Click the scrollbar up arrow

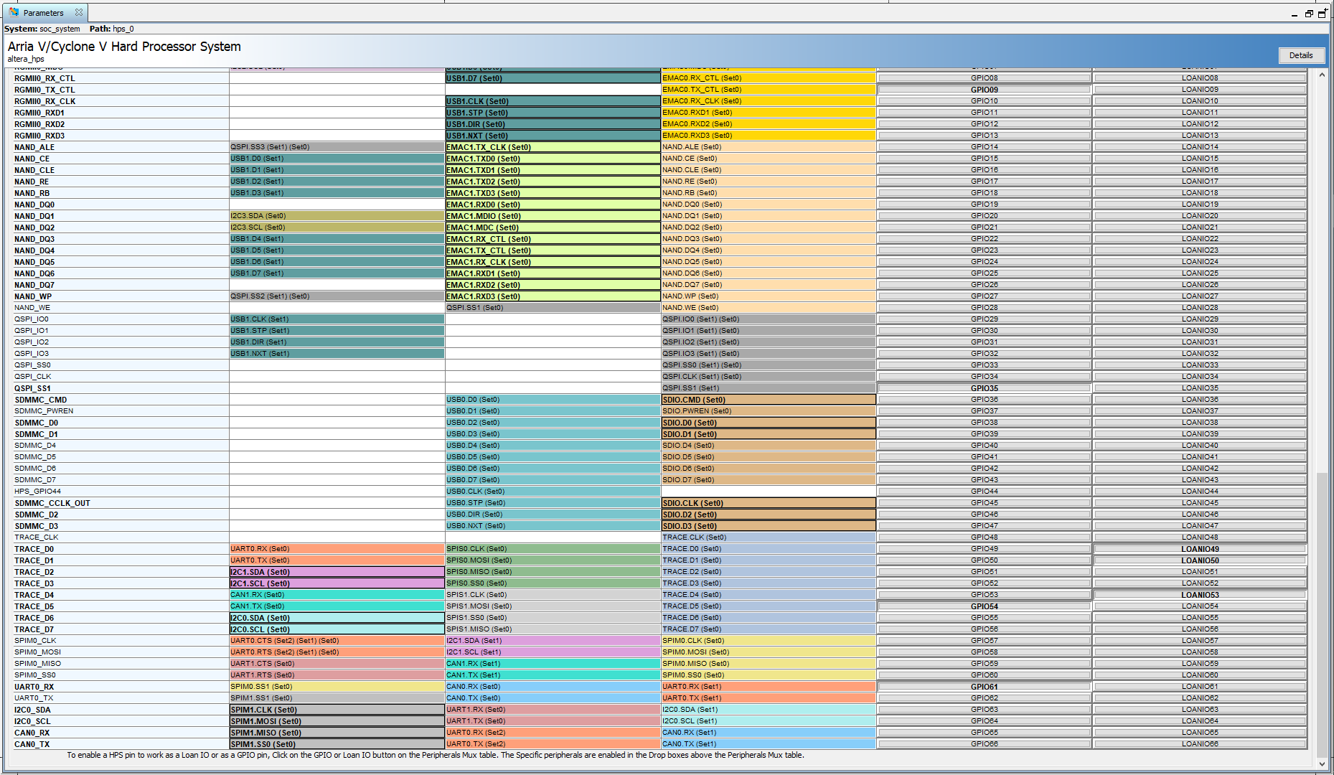pos(1323,75)
